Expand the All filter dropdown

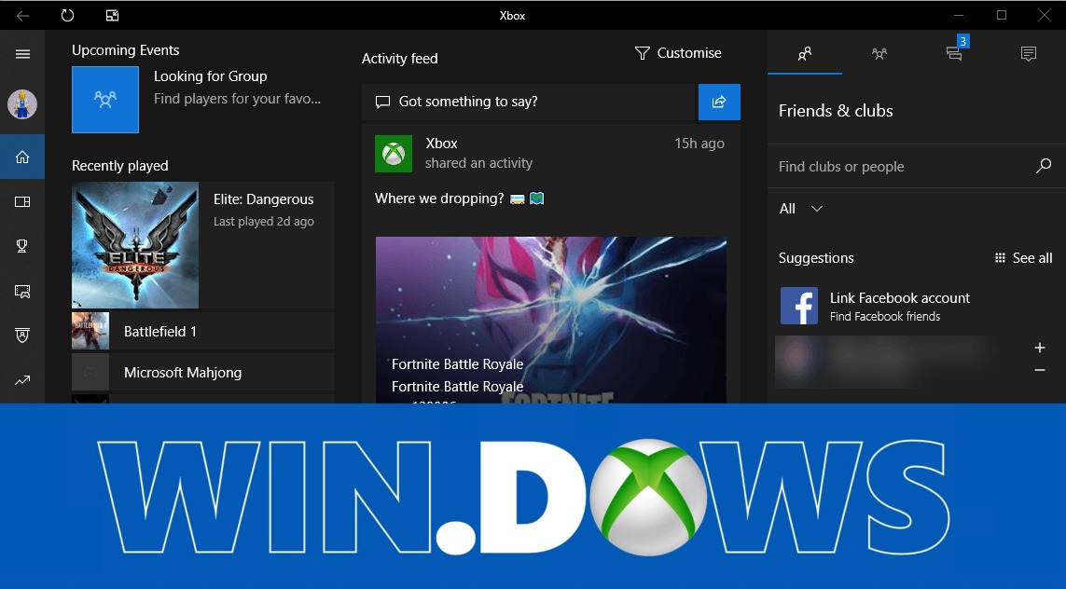click(801, 209)
